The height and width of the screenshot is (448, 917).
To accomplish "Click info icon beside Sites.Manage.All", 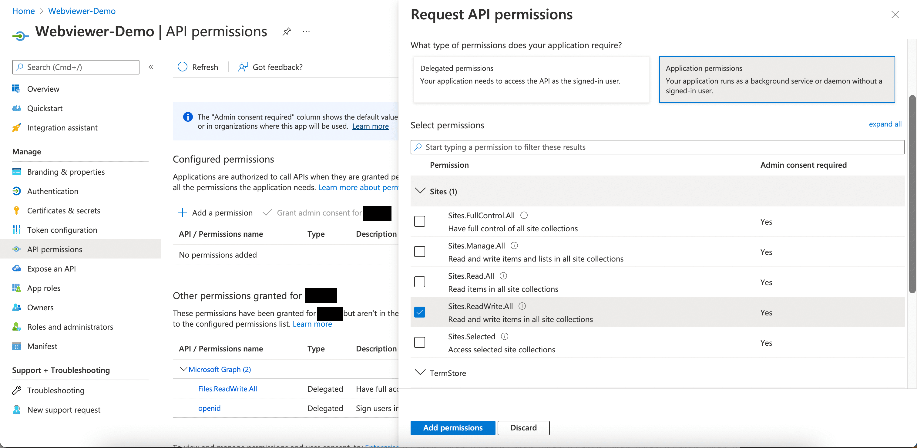I will [514, 245].
